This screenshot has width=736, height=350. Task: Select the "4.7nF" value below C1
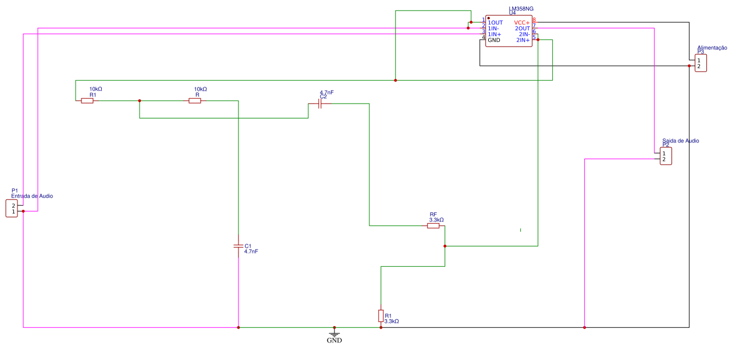(x=251, y=252)
